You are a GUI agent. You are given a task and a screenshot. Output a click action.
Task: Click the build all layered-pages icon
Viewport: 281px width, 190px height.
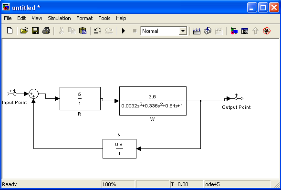[208, 31]
